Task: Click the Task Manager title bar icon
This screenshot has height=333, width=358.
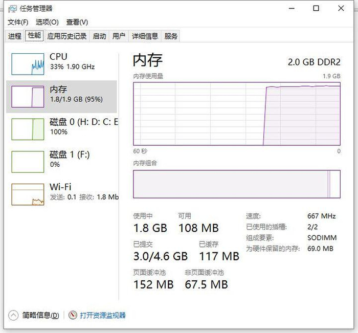Action: click(13, 8)
